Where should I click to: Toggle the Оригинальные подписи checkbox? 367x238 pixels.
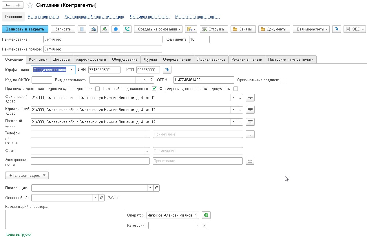283,80
